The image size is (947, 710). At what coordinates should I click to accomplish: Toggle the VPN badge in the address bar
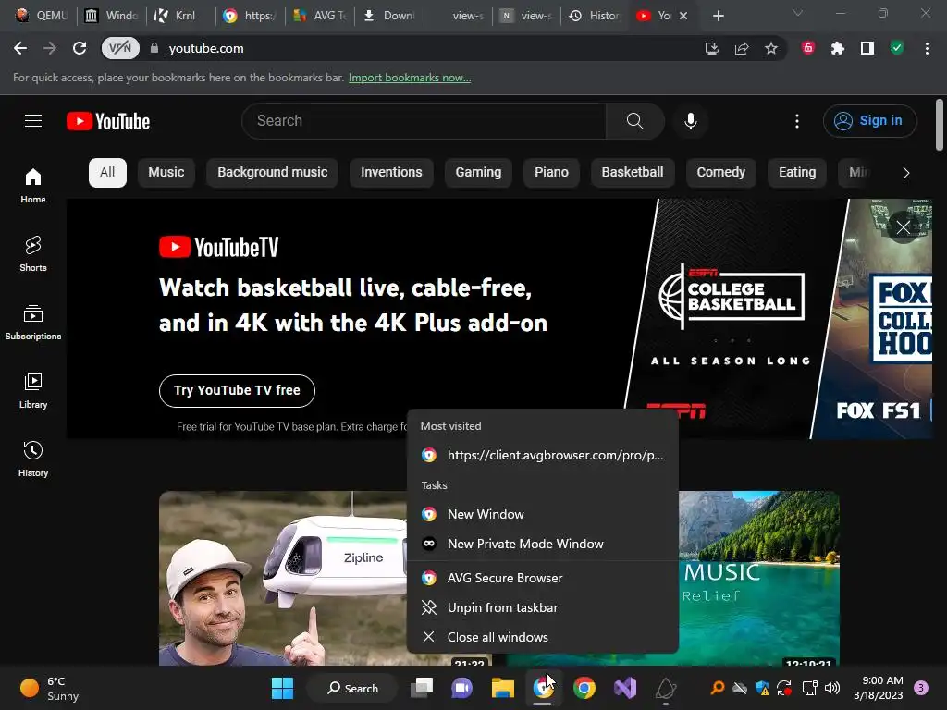click(x=120, y=48)
